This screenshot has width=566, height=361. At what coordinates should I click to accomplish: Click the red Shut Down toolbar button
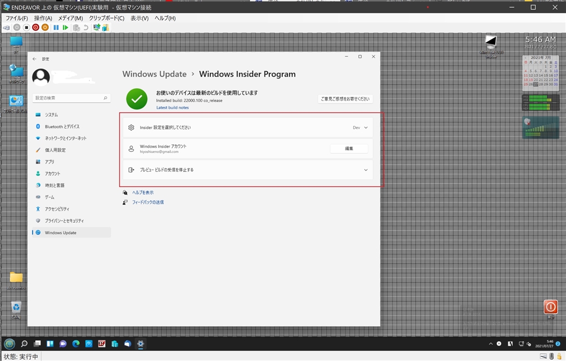coord(35,28)
